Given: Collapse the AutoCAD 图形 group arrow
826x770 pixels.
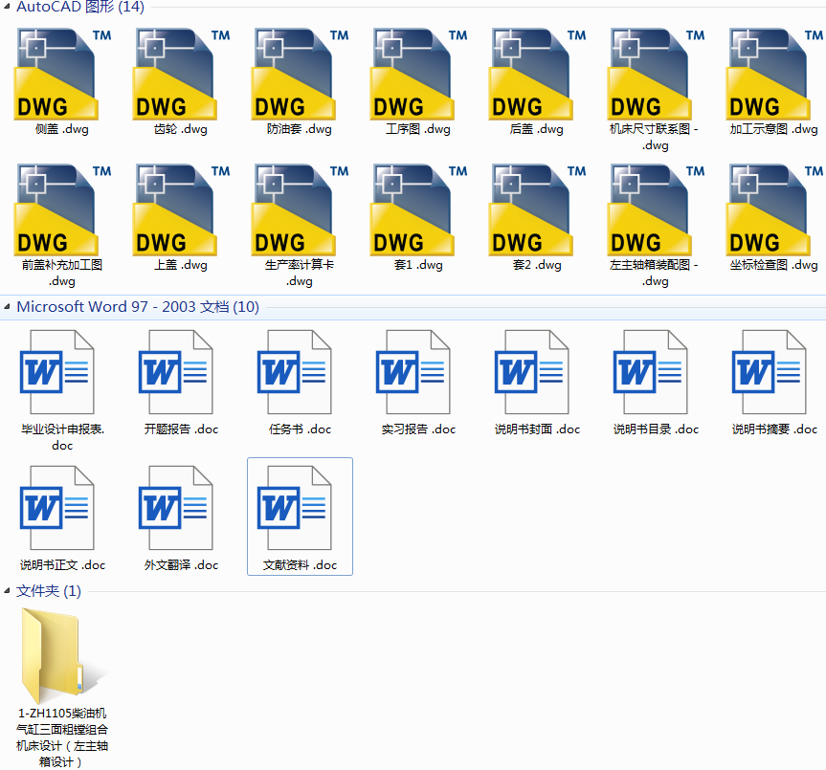Looking at the screenshot, I should pyautogui.click(x=7, y=8).
